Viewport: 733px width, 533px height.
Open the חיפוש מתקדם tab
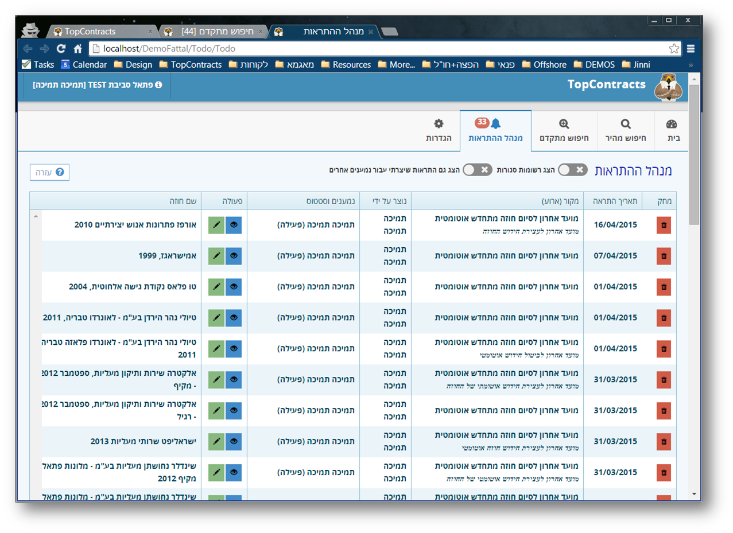(x=564, y=131)
